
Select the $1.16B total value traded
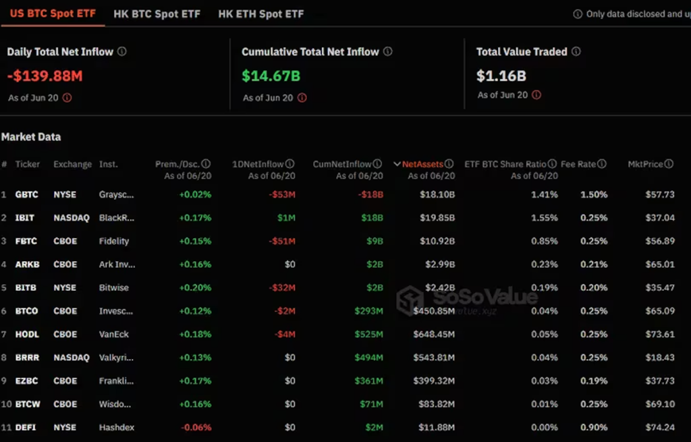point(501,76)
